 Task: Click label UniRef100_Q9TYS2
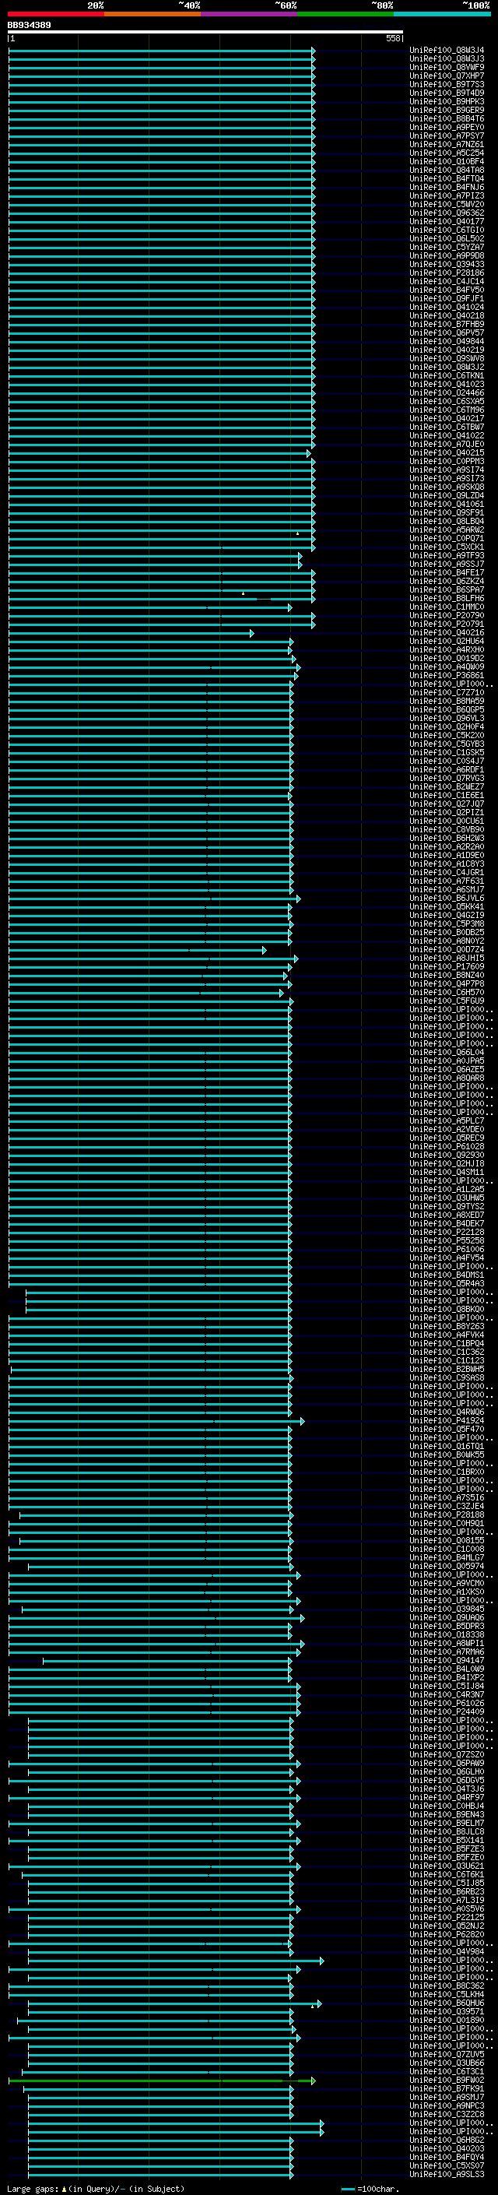coord(447,1205)
